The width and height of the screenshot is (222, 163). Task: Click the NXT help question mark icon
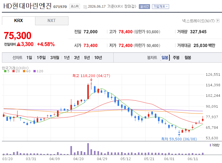pyautogui.click(x=218, y=21)
